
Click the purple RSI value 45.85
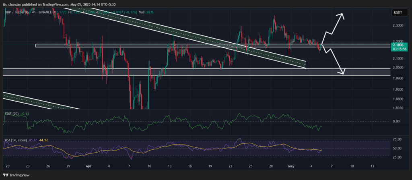[33, 140]
